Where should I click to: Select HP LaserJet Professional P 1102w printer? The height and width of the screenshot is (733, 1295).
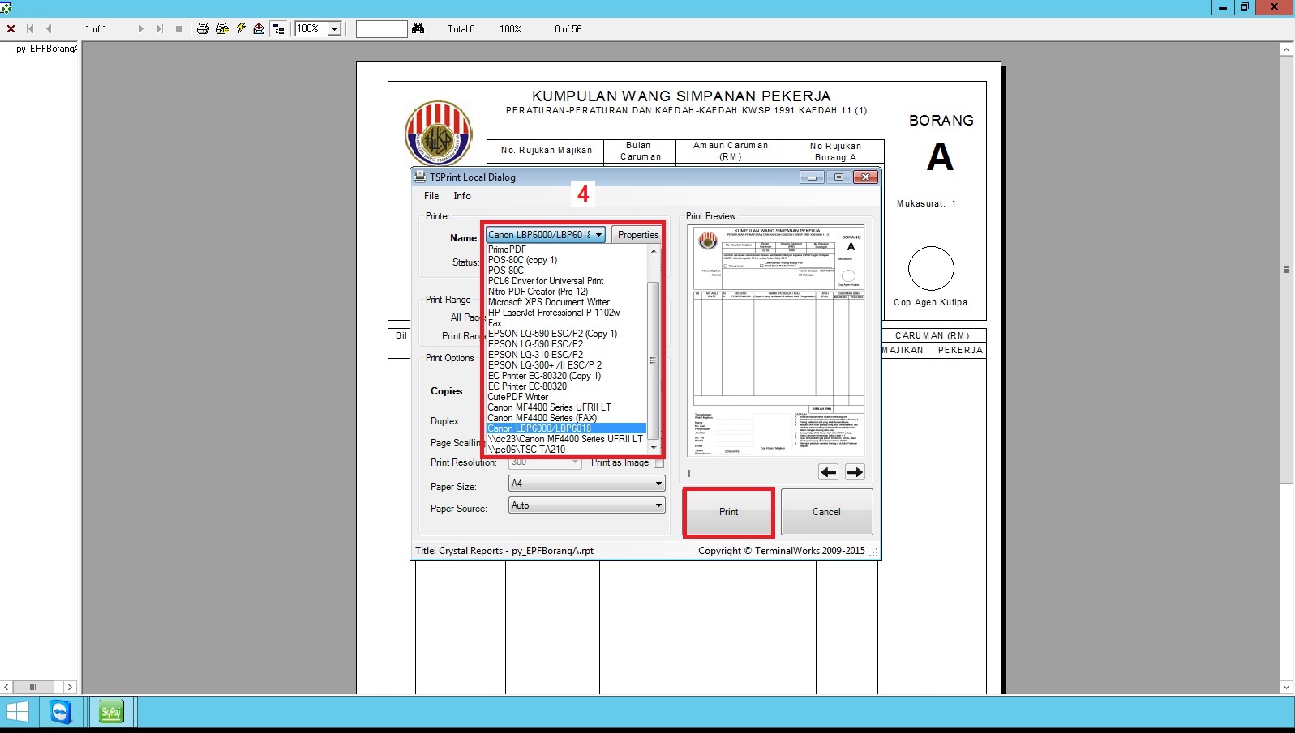(x=554, y=313)
